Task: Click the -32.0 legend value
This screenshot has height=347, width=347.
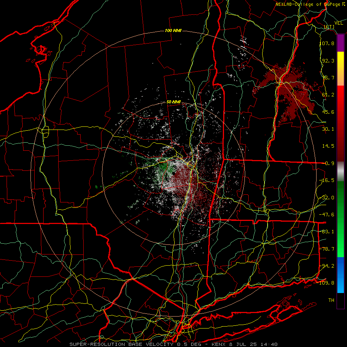Action: [327, 198]
